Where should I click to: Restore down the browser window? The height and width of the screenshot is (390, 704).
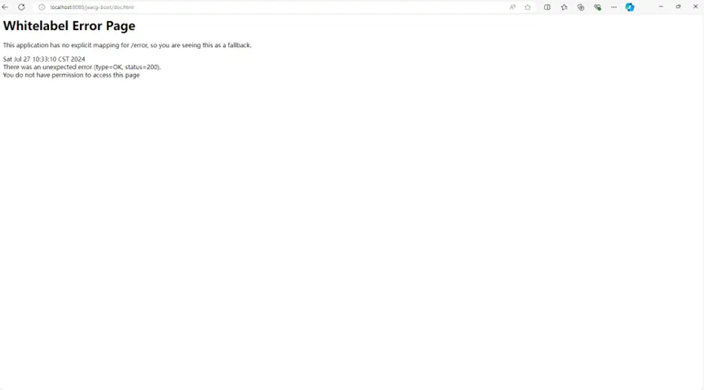tap(678, 7)
